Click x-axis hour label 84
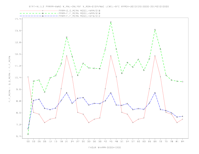Viewport: 199px width, 154px height. (182, 141)
